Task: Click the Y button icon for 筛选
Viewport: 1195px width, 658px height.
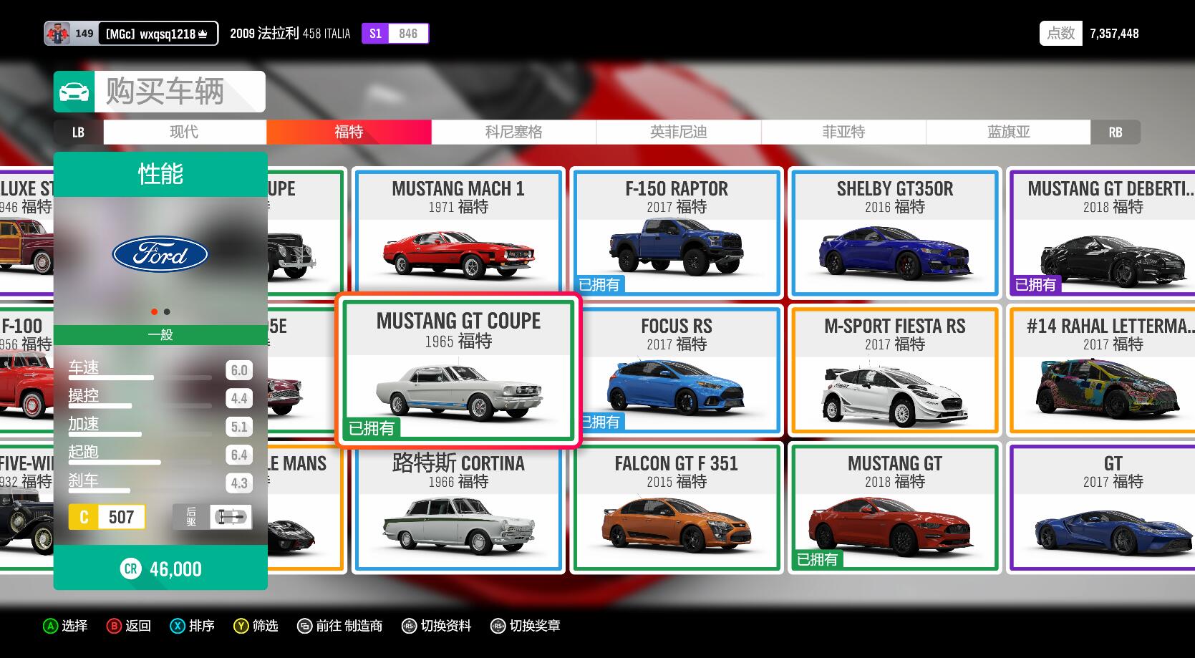Action: (x=241, y=626)
